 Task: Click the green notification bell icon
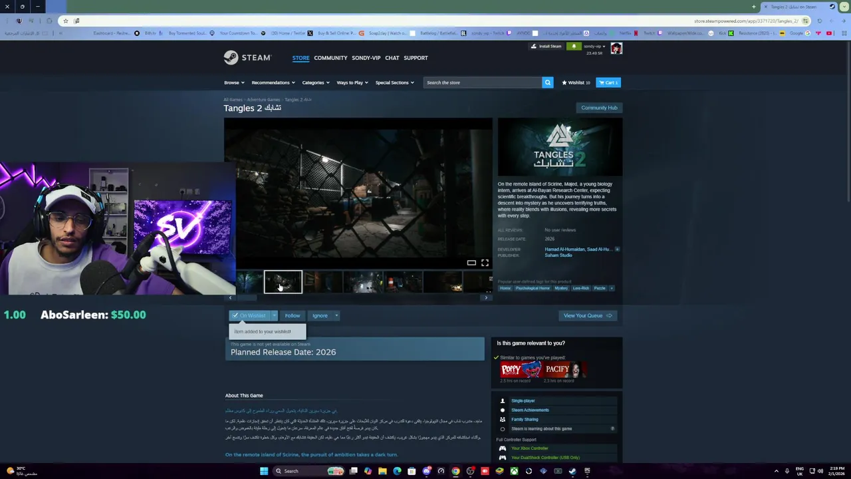click(574, 47)
